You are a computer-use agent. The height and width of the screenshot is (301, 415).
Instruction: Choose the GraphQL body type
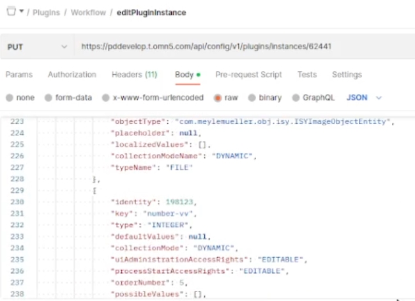(x=313, y=98)
